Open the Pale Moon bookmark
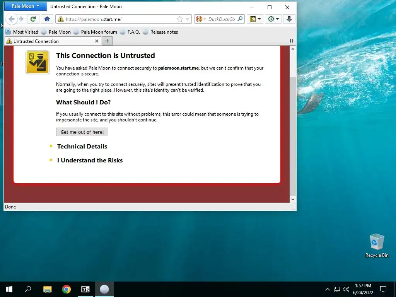This screenshot has height=297, width=396. pos(56,32)
